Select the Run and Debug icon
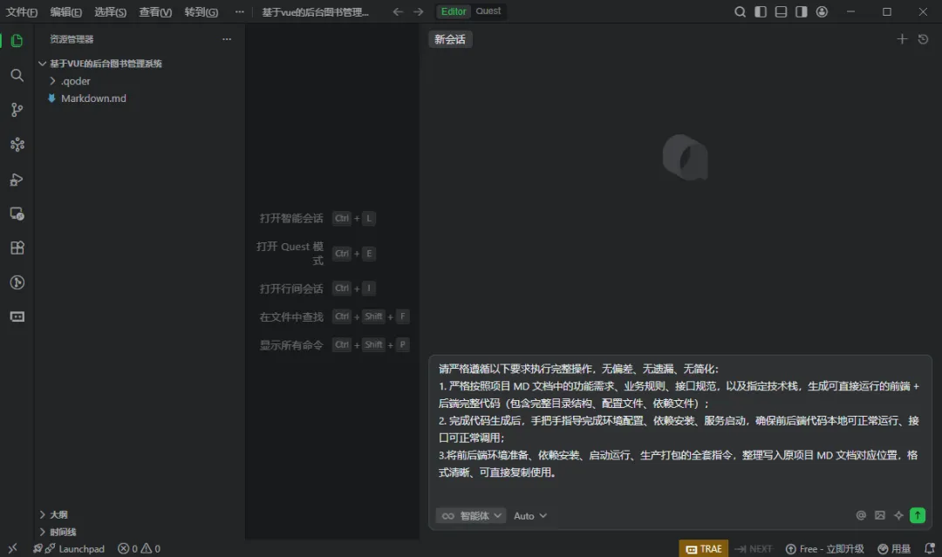942x557 pixels. [17, 179]
